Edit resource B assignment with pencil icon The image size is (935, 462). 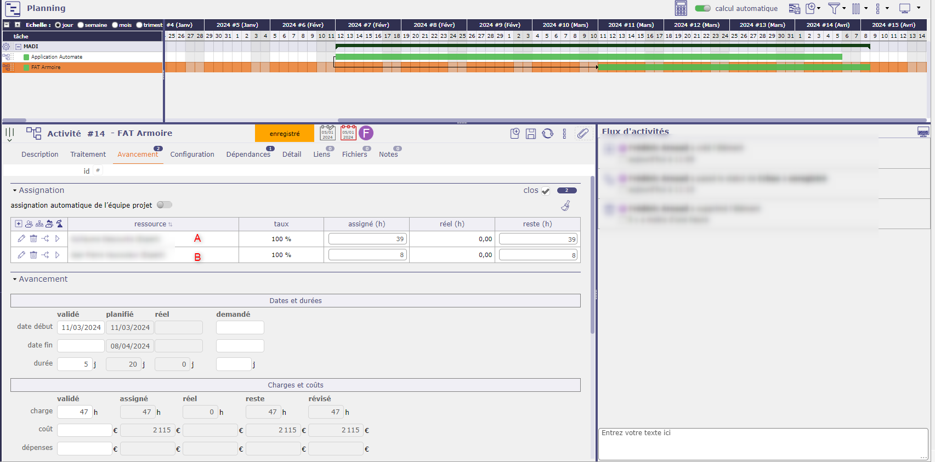(x=21, y=255)
